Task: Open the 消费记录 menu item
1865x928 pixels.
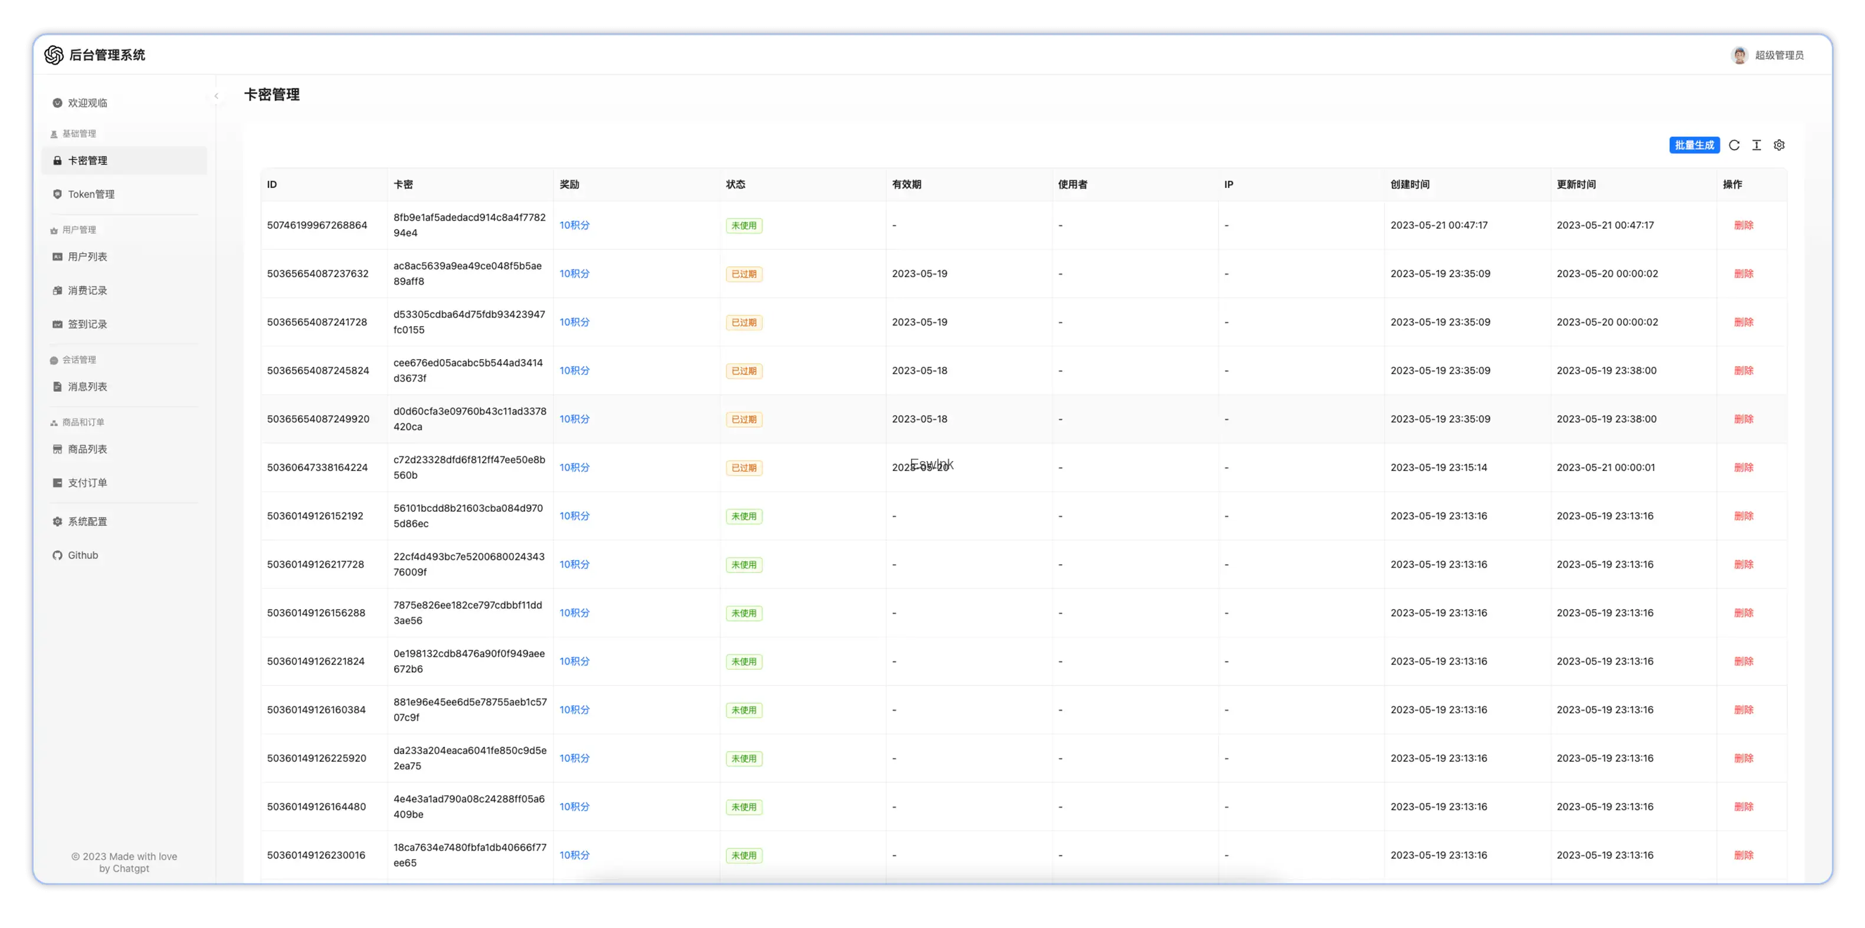Action: (x=87, y=291)
